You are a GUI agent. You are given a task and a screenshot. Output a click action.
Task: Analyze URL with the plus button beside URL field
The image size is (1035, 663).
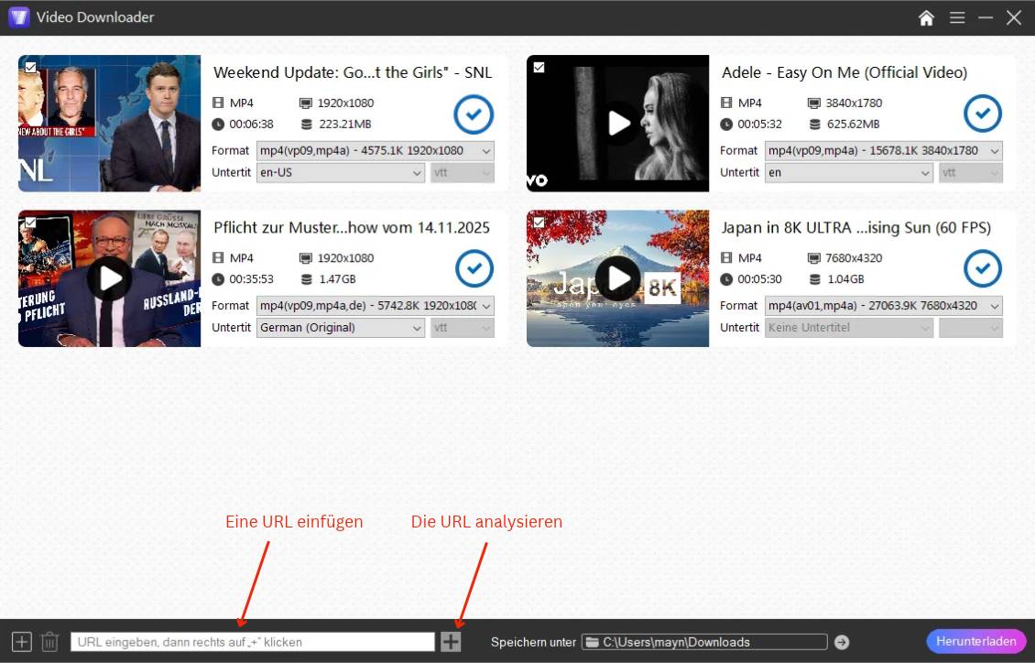pyautogui.click(x=451, y=641)
